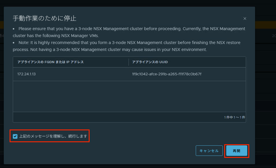Click the 1 件中 1 ～ 1 件 pagination text
Viewport: 276px width, 168px height.
[234, 117]
